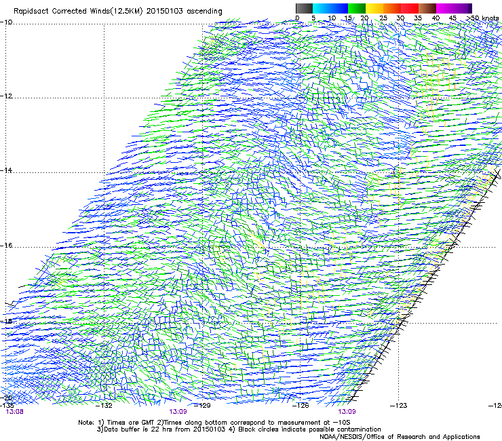502x441 pixels.
Task: Click the green 15-20 knots legend swatch
Action: [x=357, y=8]
